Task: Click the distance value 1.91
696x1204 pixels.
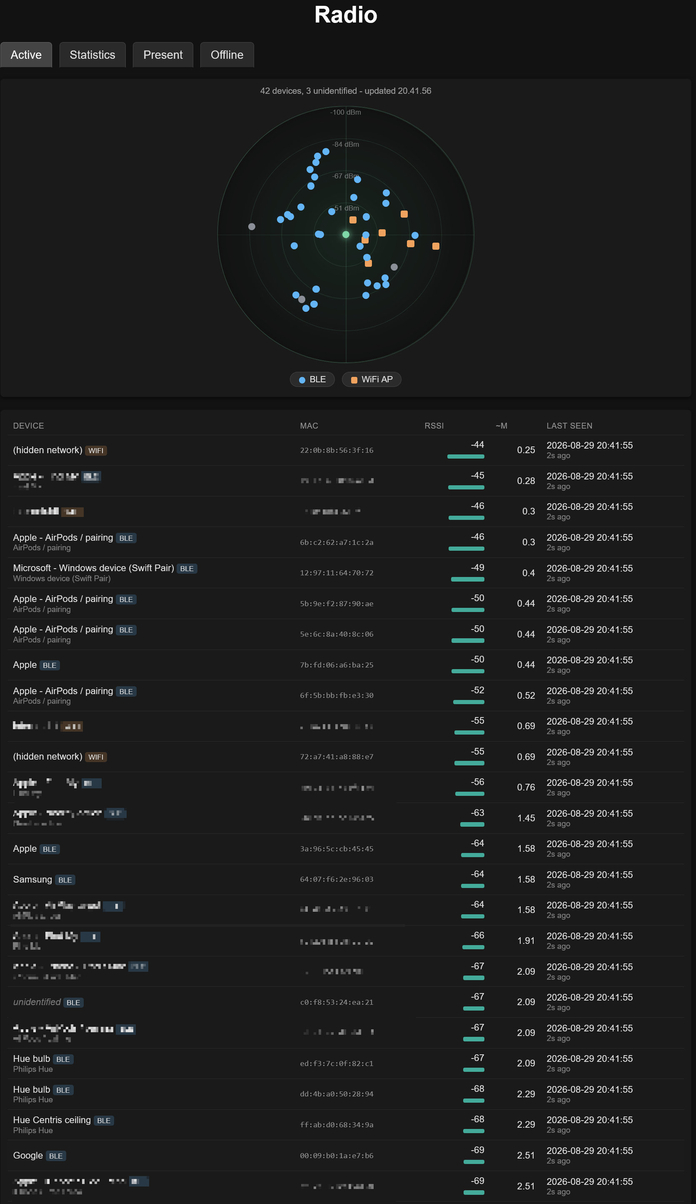Action: point(526,941)
